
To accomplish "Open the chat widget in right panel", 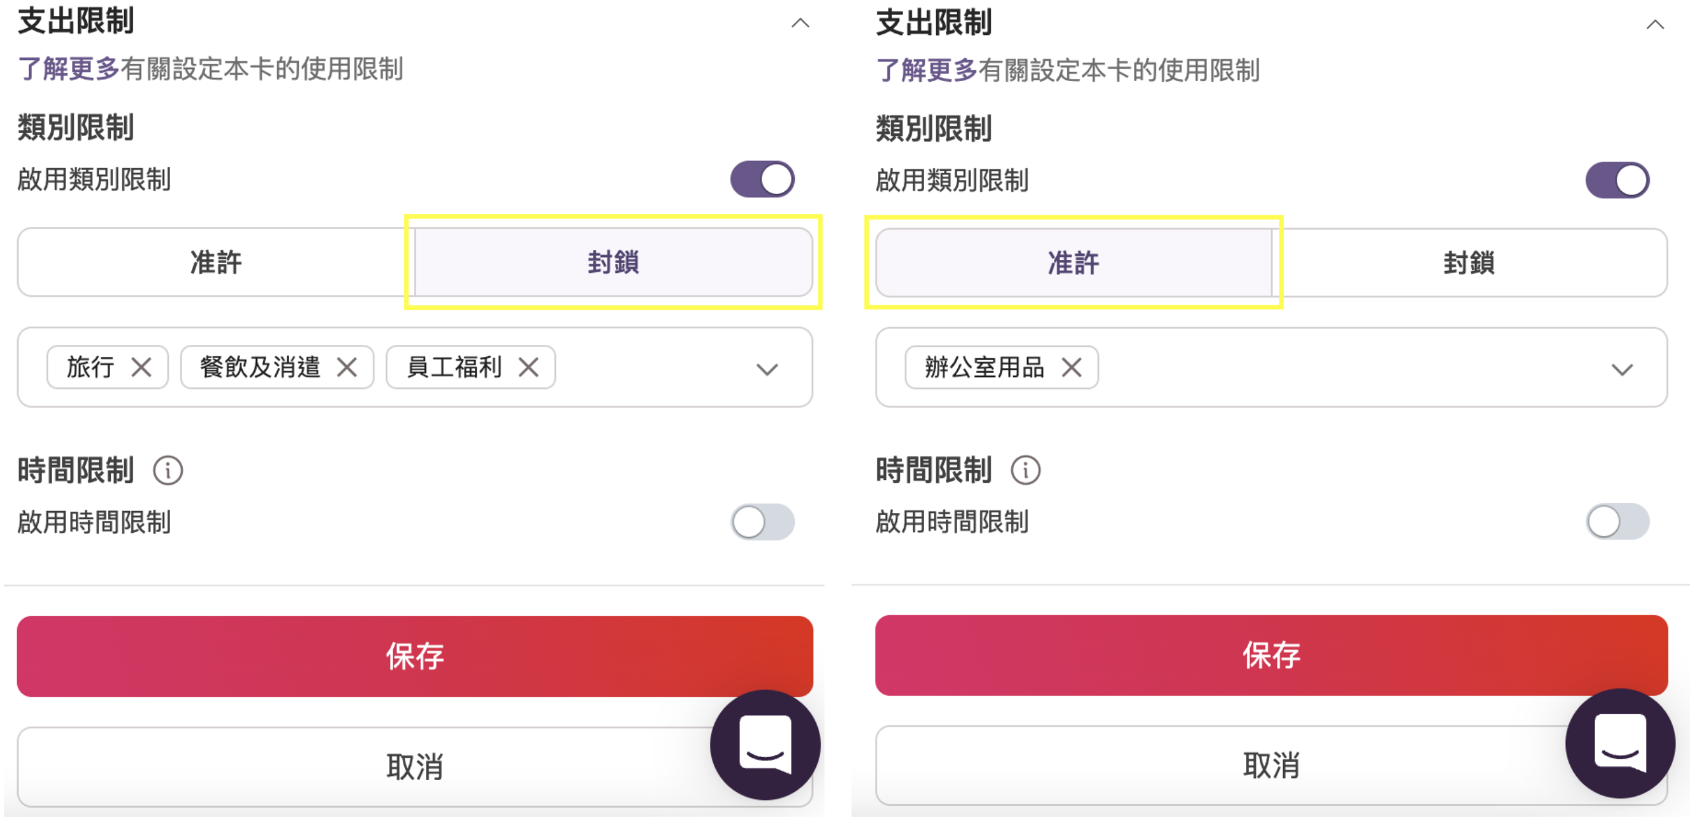I will pos(1619,743).
